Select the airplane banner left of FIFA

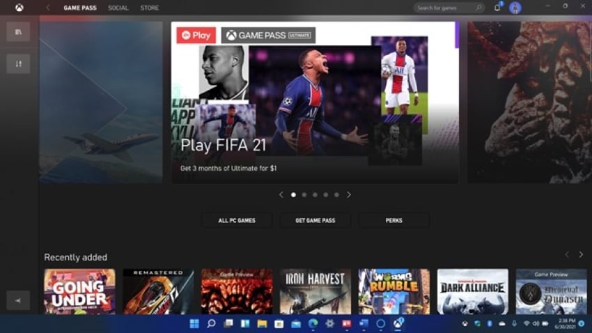tap(101, 102)
